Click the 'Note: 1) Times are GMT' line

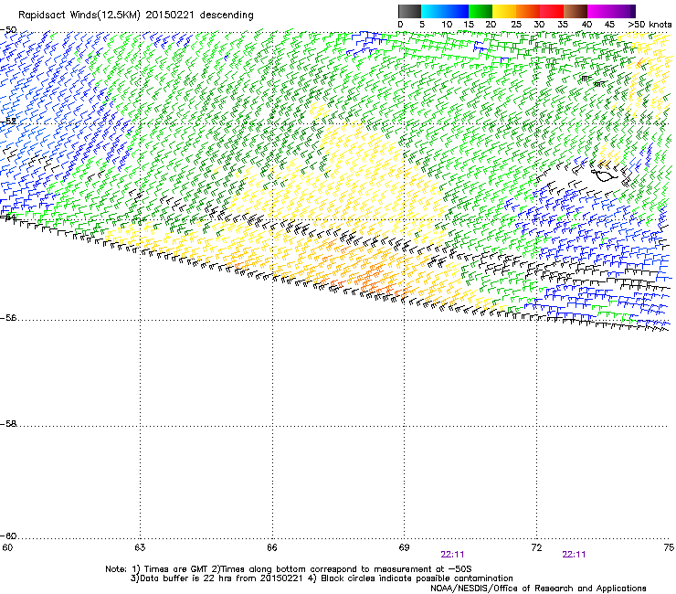[x=289, y=569]
